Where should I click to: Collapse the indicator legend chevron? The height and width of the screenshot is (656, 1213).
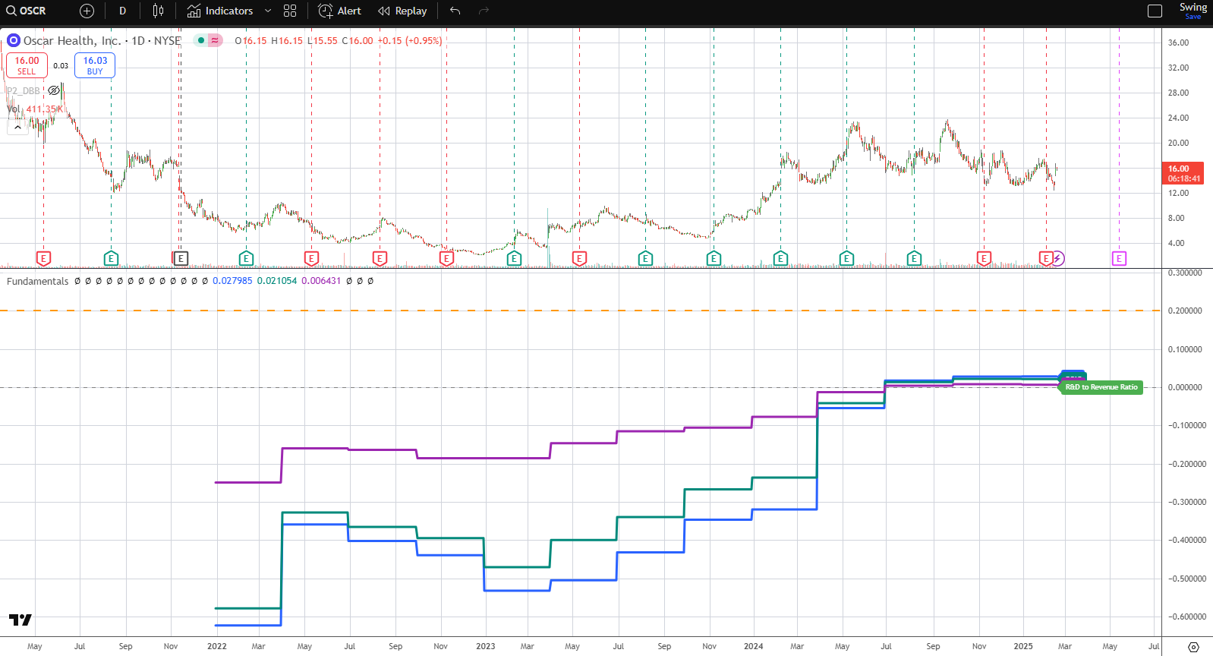tap(17, 127)
